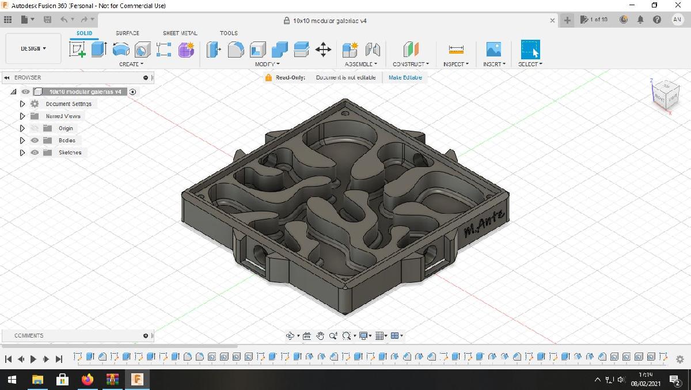This screenshot has height=390, width=691.
Task: Expand the Bodies node
Action: [22, 141]
